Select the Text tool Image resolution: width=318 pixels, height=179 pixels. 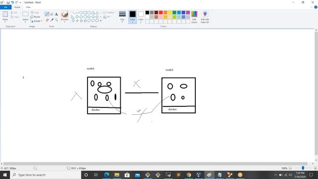(56, 14)
